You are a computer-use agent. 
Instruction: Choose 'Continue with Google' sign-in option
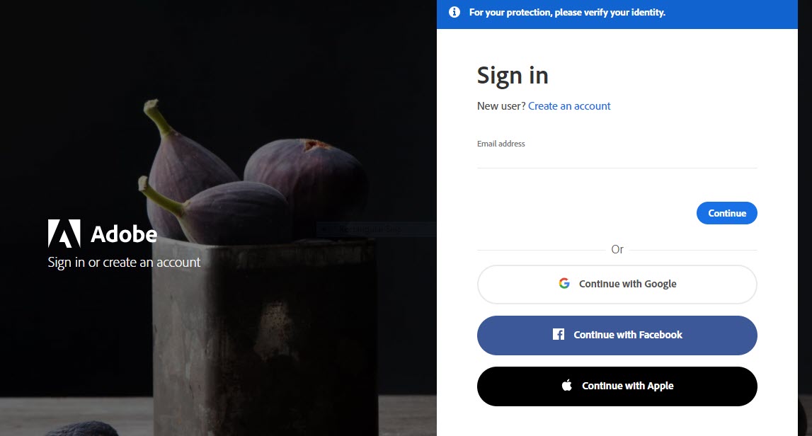617,285
